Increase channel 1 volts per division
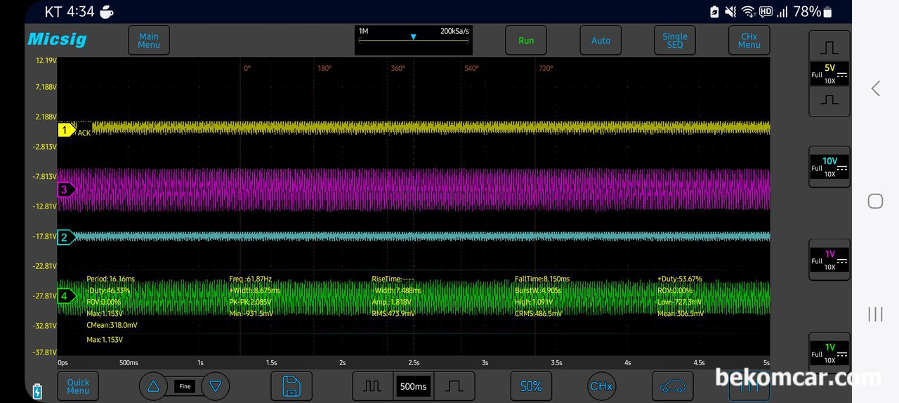 tap(830, 48)
